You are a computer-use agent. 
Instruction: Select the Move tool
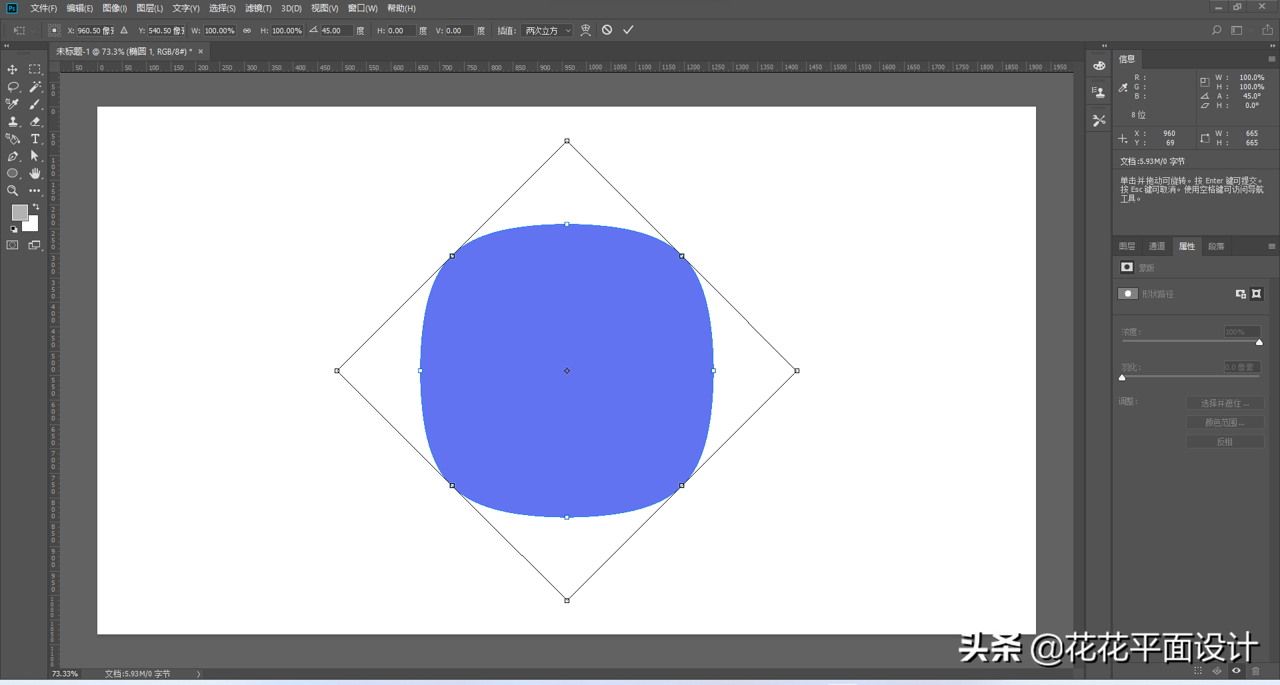[13, 70]
